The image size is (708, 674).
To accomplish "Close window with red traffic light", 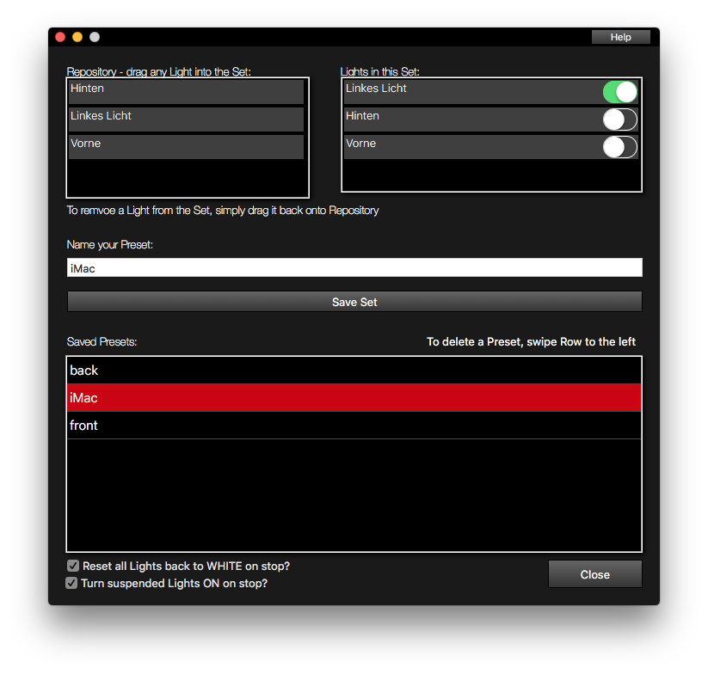I will click(60, 37).
